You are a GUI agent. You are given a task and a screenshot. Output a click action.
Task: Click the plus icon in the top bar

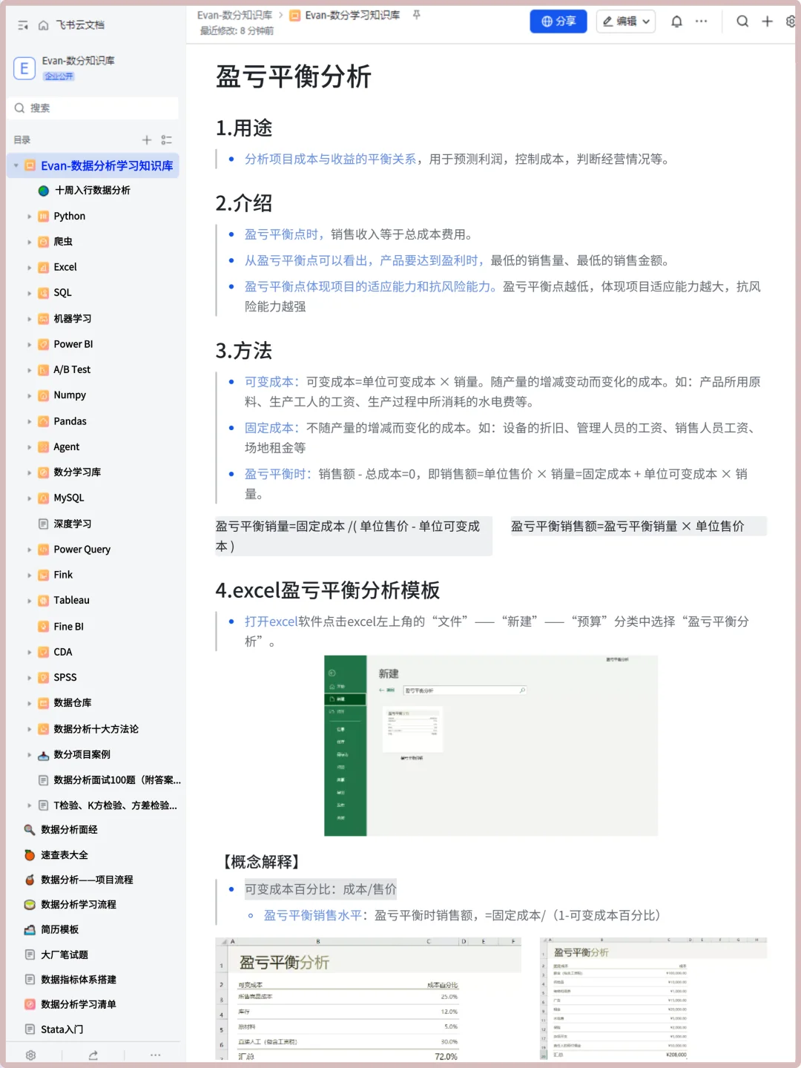768,22
